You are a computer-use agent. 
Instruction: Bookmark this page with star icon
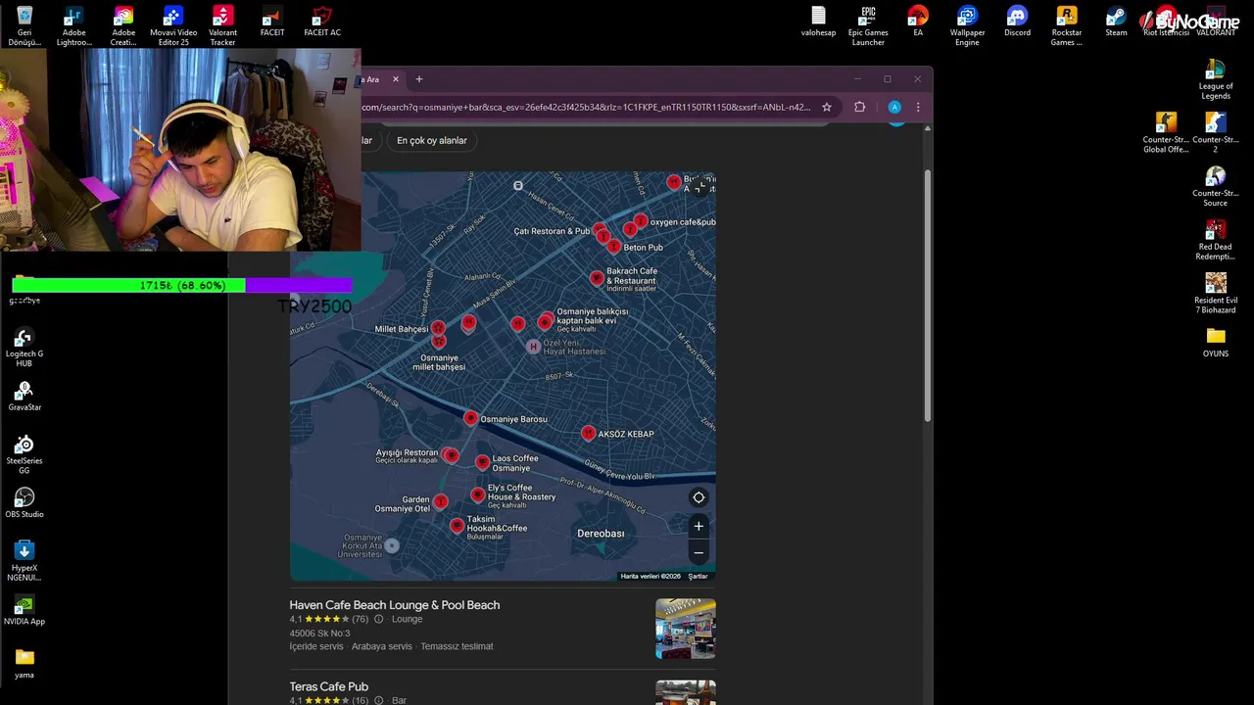pos(827,108)
